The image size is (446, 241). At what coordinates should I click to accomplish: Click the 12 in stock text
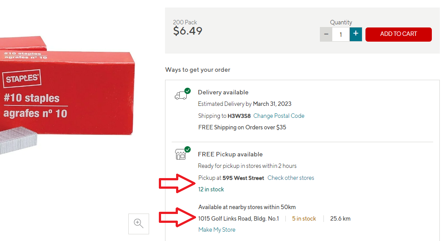point(211,189)
